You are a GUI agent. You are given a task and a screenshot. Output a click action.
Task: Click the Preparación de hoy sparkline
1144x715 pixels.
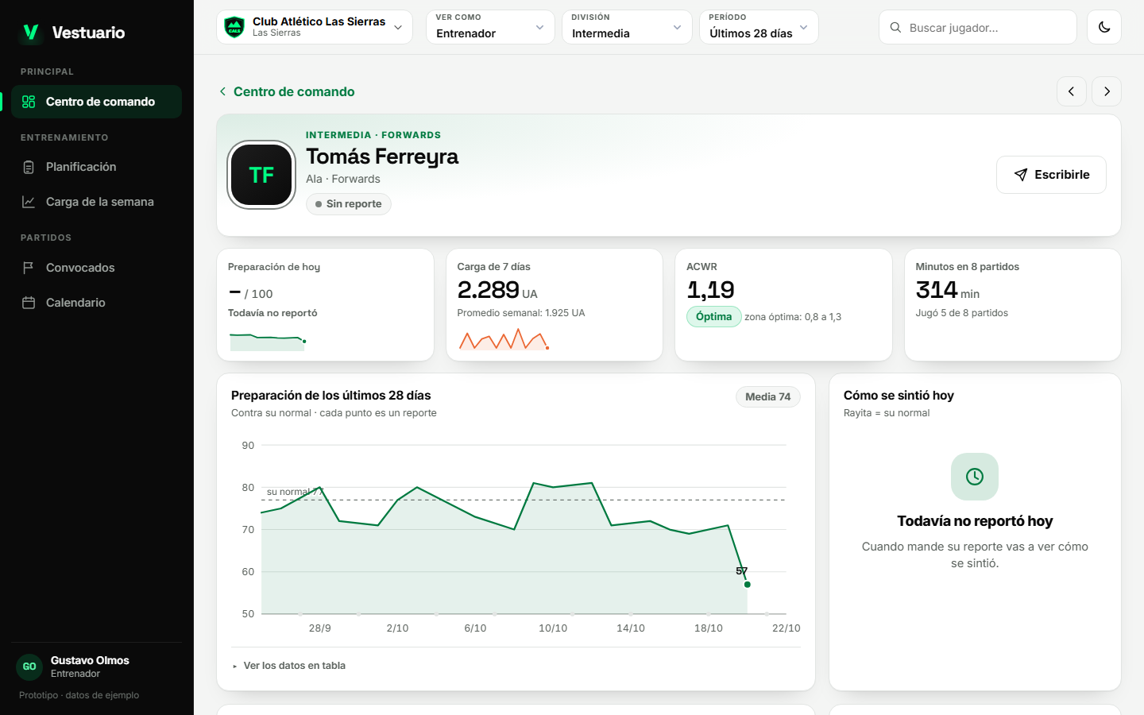click(x=268, y=342)
